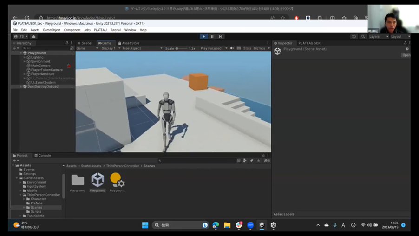
Task: Toggle Mute Audio in Game view
Action: [x=232, y=48]
